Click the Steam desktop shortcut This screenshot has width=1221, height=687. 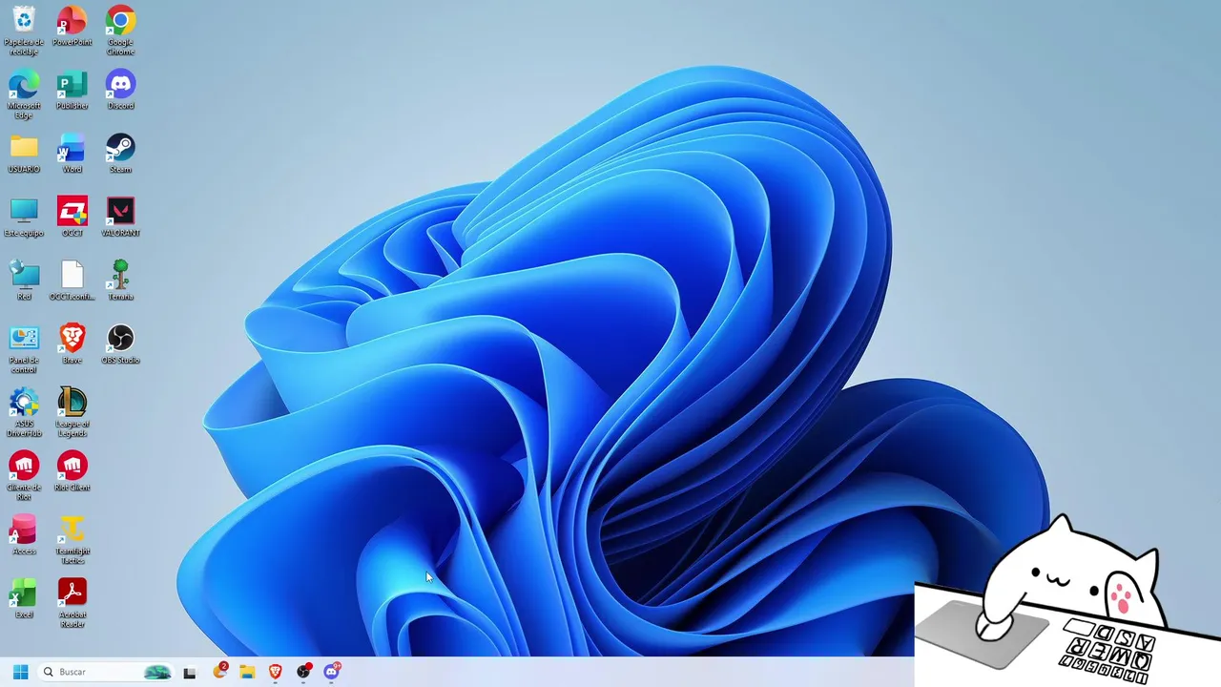click(120, 154)
